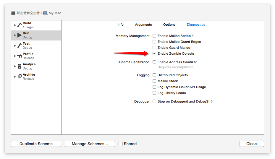The height and width of the screenshot is (159, 275).
Task: Expand the Test disclosure triangle
Action: (x=15, y=46)
